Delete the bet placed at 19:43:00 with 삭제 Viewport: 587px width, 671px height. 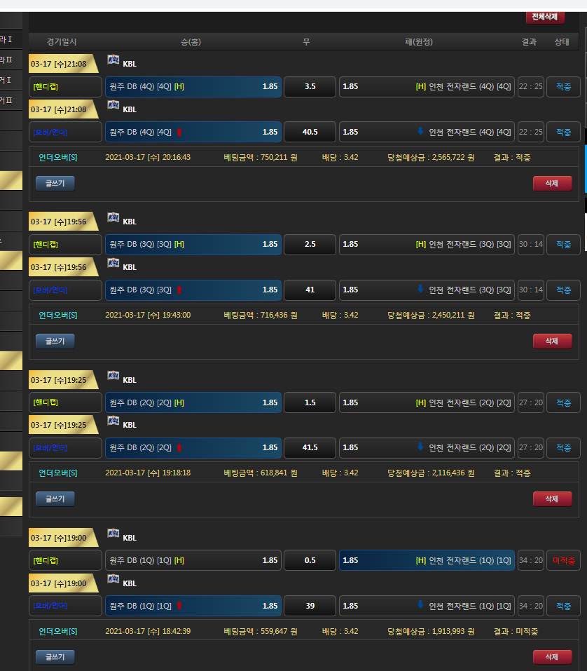(552, 341)
